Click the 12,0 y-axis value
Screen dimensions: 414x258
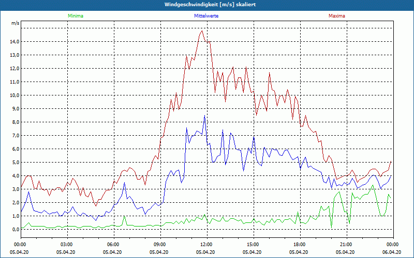pos(14,69)
